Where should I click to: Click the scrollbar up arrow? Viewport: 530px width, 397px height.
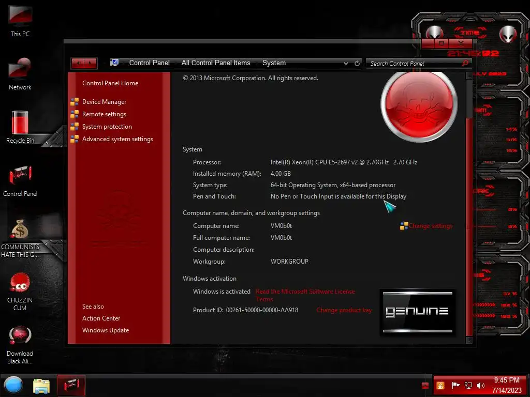point(468,76)
